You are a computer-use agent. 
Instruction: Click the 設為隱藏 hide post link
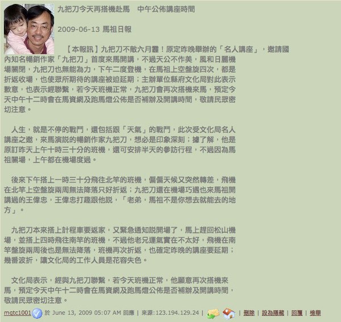[273, 313]
